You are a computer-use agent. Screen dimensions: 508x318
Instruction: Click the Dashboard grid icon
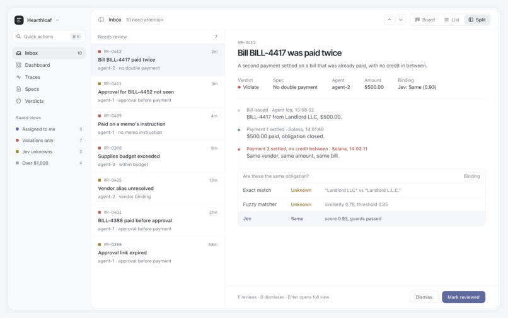click(x=19, y=65)
